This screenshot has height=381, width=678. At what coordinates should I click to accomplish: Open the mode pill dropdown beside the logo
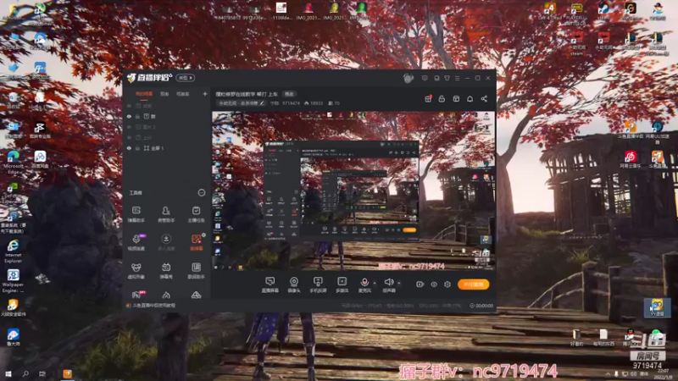pos(185,78)
